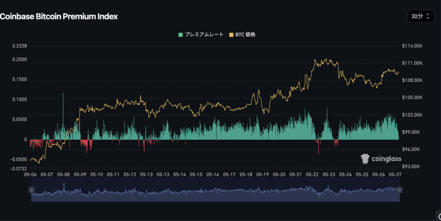Click the 05-15 date label
Screen dimensions: 441x221
pos(196,174)
